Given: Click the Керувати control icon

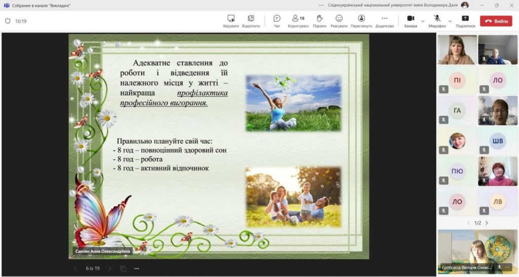Looking at the screenshot, I should pos(231,19).
